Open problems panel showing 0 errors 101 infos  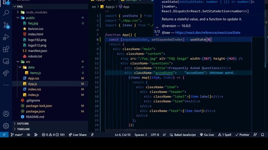(x=53, y=135)
